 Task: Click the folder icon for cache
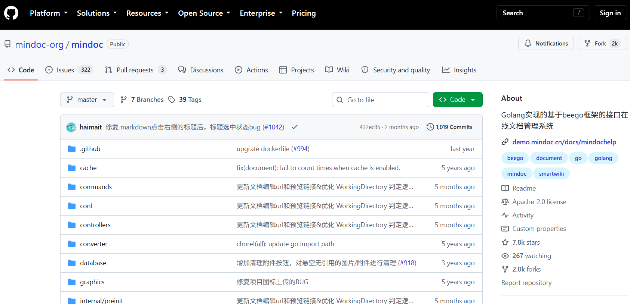coord(72,168)
